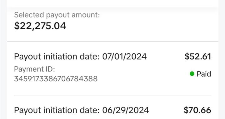Select Payment ID number 3459173386706784388
Screen dimensions: 225x119
(56, 79)
